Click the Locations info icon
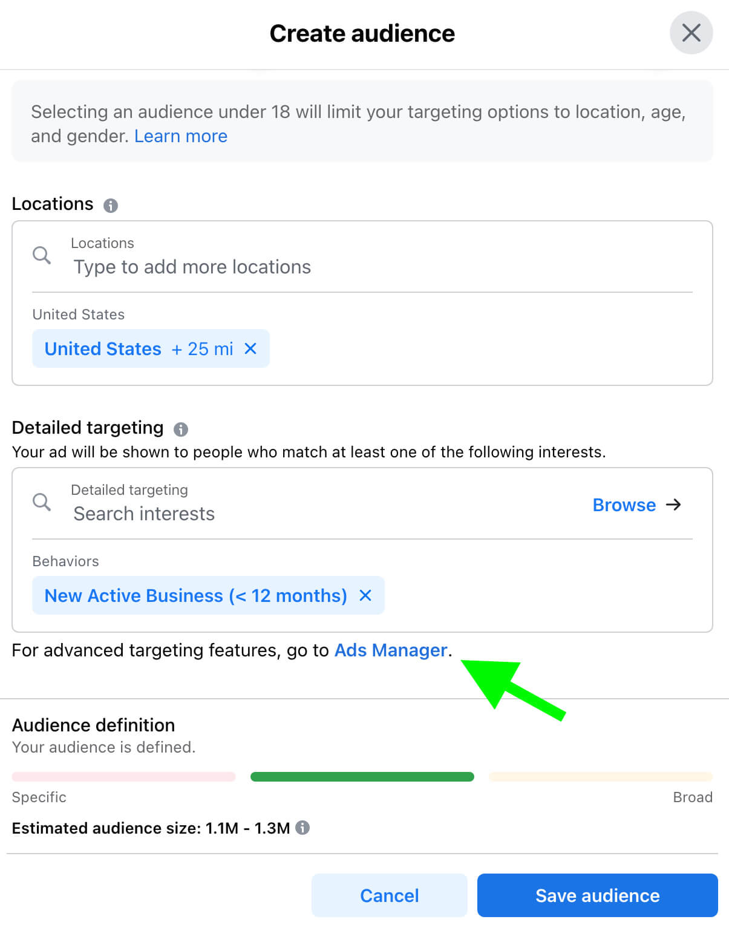 point(110,206)
